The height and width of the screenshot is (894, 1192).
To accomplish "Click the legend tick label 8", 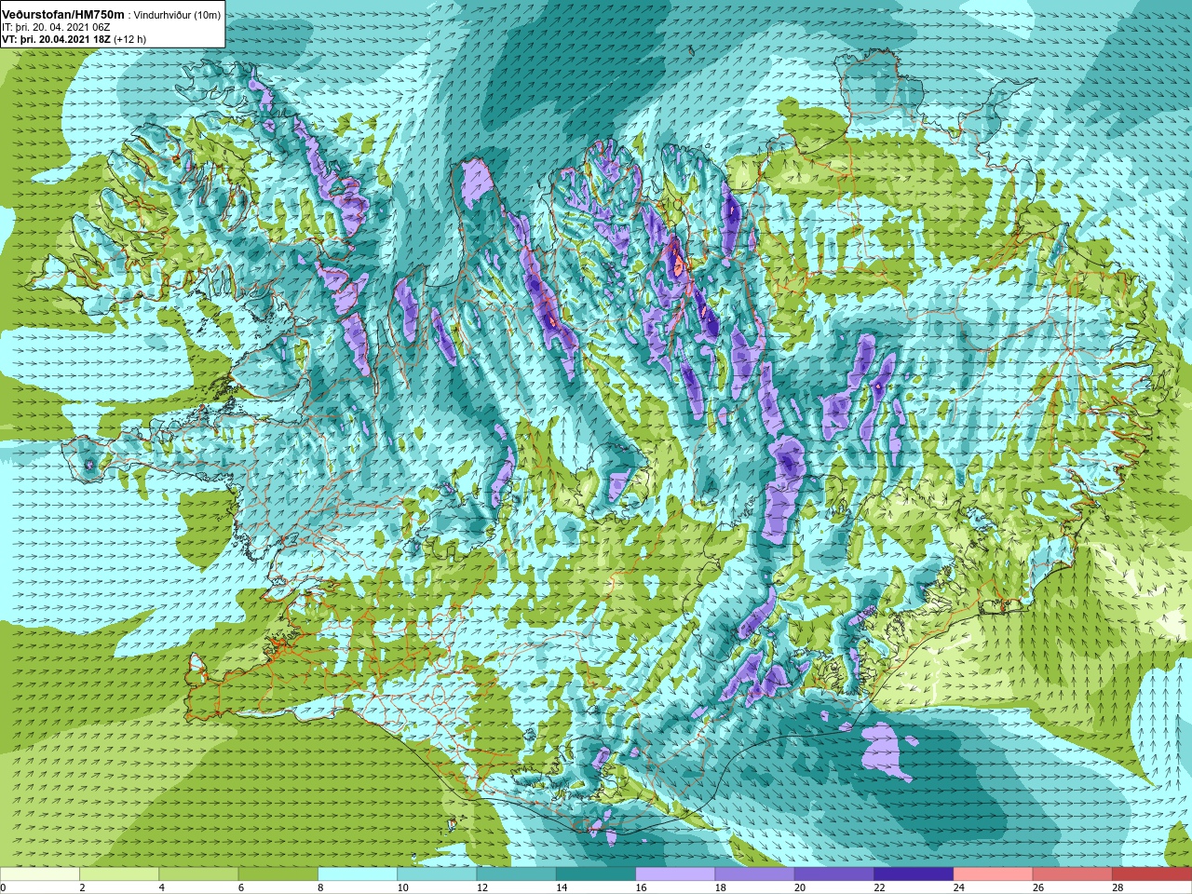I will coord(320,887).
